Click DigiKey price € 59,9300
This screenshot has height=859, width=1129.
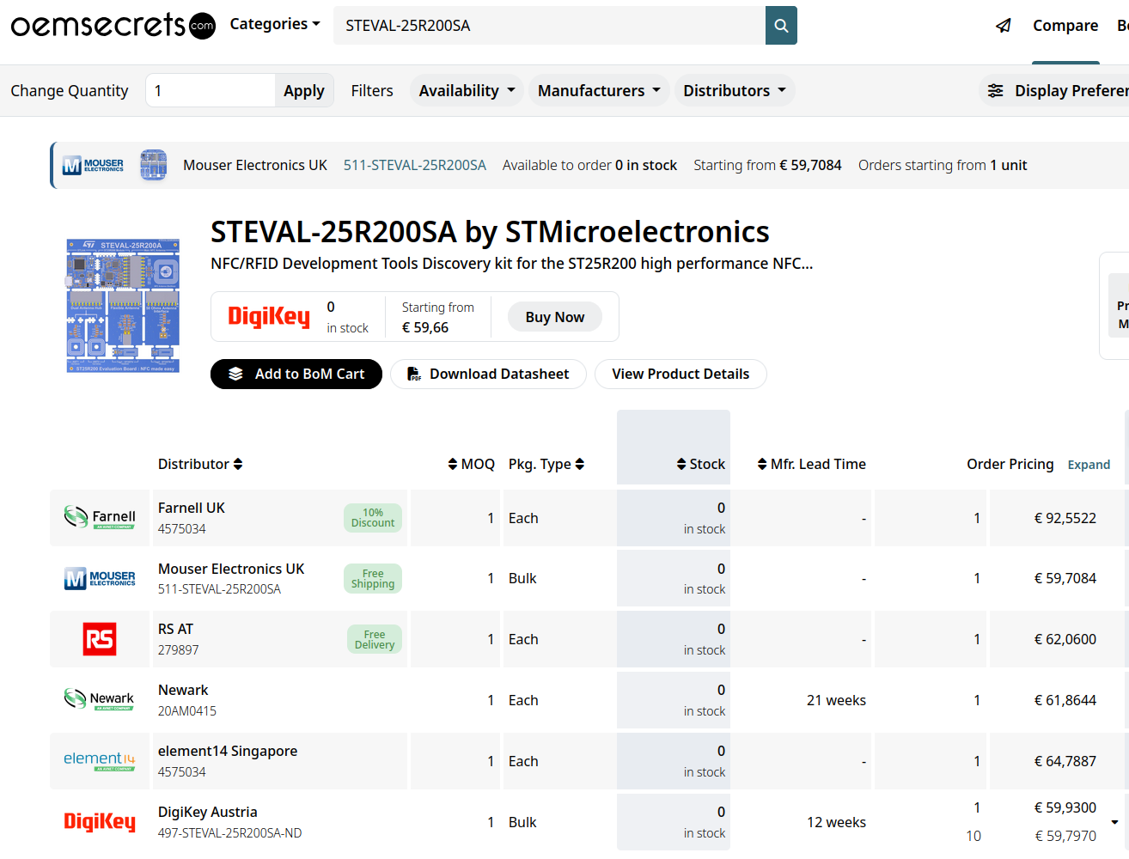click(1065, 807)
